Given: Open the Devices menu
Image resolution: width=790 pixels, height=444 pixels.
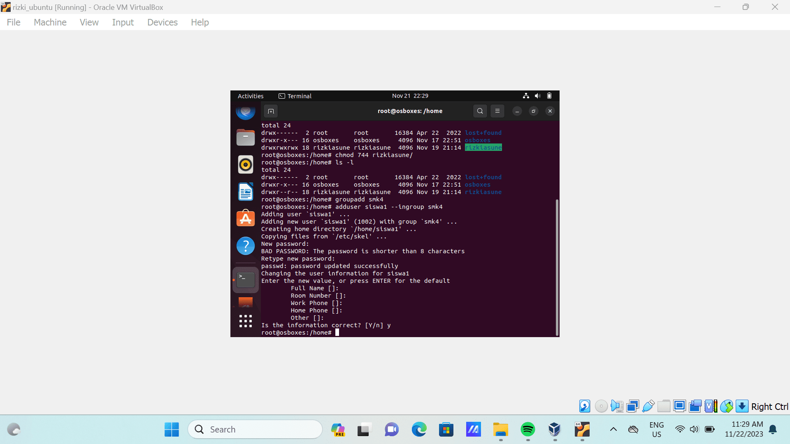Looking at the screenshot, I should tap(163, 22).
